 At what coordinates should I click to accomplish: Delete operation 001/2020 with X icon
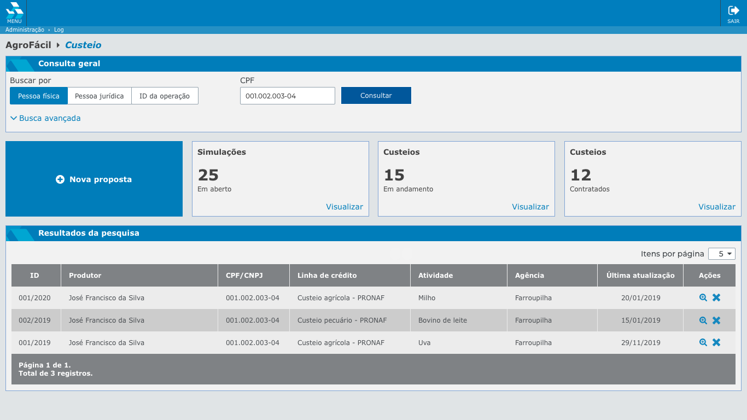(x=716, y=298)
